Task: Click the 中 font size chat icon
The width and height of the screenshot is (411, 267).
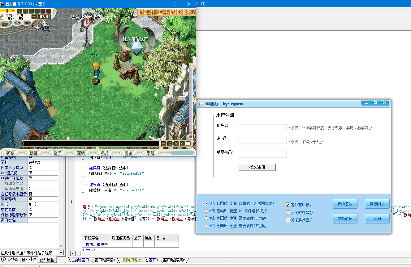Action: pos(183,144)
